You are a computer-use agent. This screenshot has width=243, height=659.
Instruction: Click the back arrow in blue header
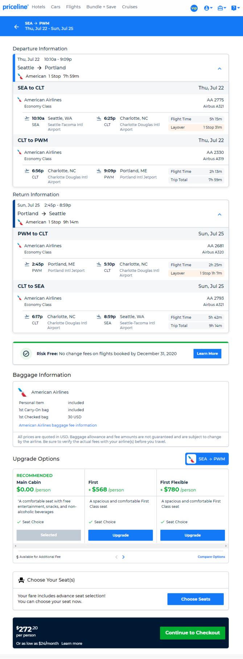[x=16, y=26]
